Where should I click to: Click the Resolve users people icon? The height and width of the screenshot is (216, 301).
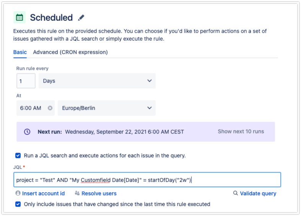(77, 193)
